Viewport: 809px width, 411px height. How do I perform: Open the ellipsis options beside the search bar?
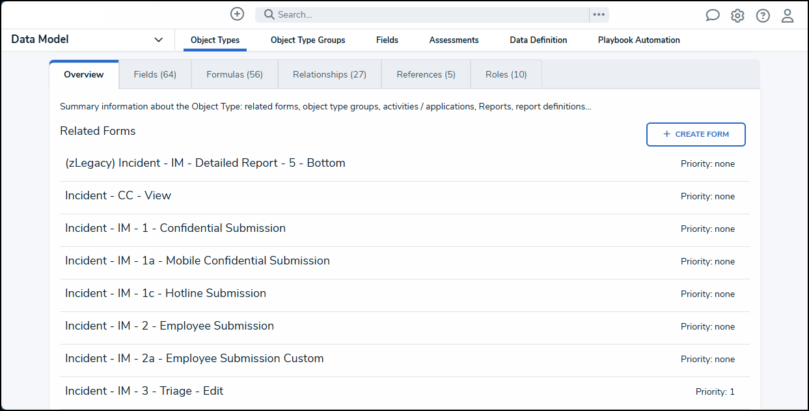click(599, 14)
